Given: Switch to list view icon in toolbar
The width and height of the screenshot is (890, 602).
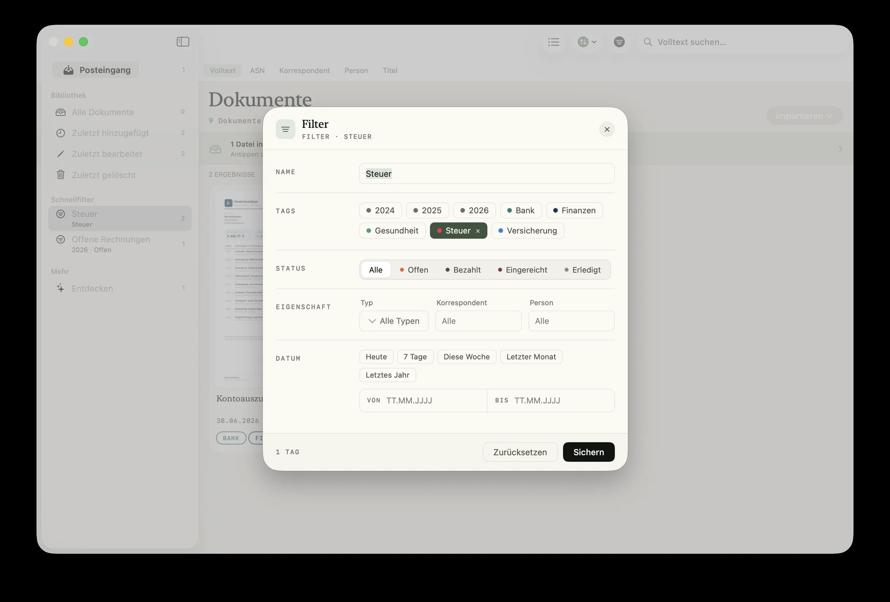Looking at the screenshot, I should coord(554,42).
